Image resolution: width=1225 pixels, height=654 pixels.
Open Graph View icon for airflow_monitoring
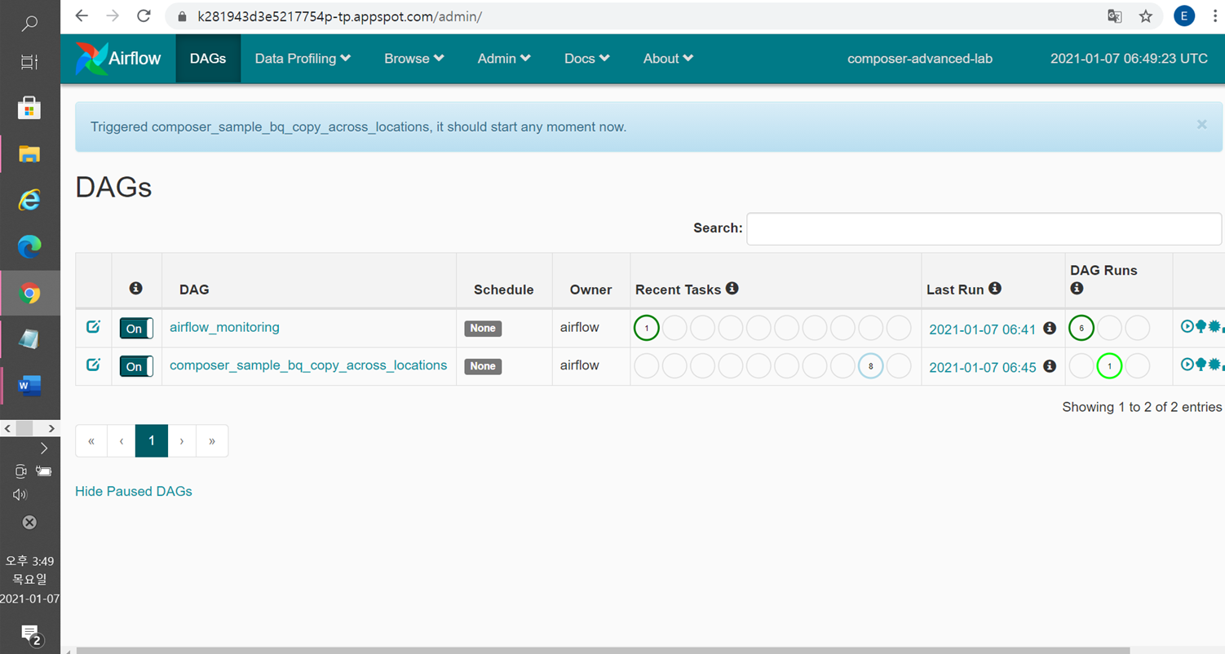[x=1214, y=327]
